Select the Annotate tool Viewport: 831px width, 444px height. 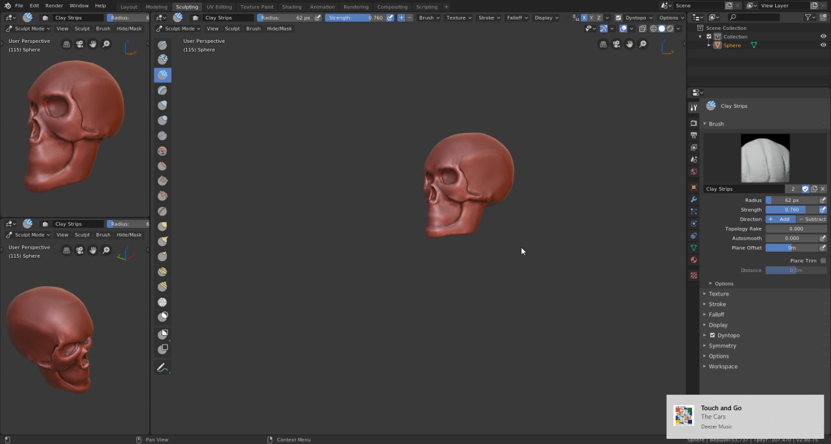(162, 367)
